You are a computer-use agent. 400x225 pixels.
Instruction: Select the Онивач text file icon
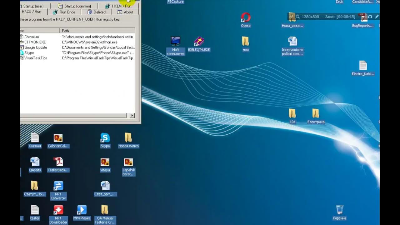[x=35, y=140]
